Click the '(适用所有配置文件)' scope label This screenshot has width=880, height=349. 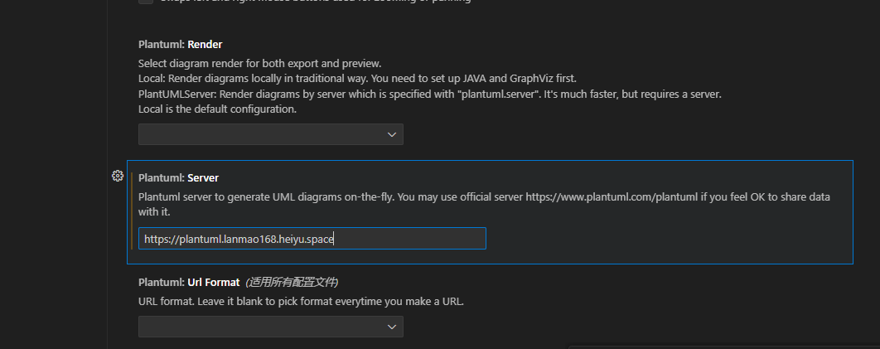tap(292, 282)
